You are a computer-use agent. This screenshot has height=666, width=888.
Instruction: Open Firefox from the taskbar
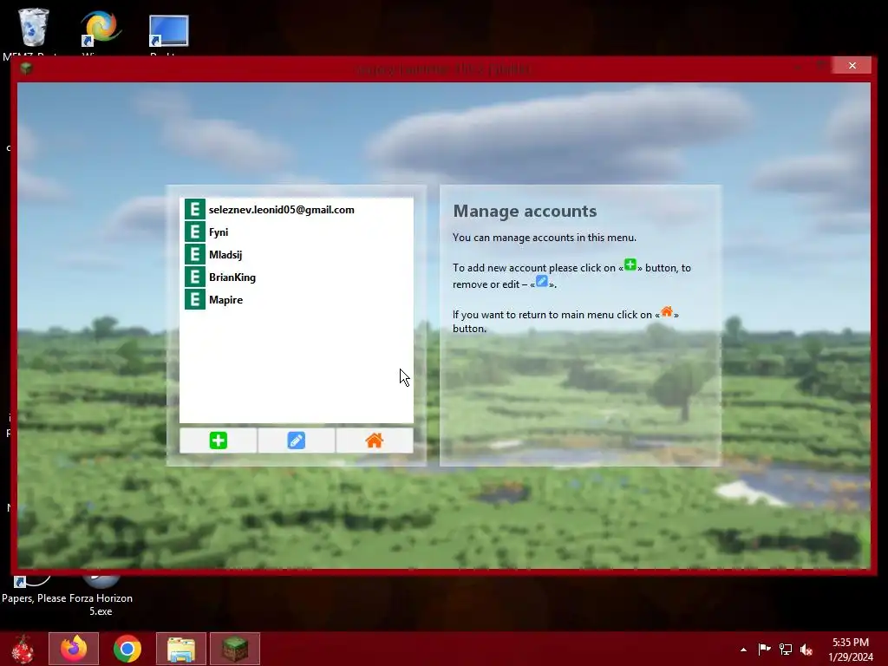[x=74, y=649]
